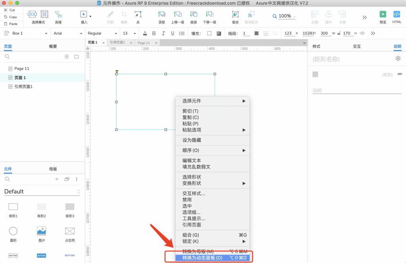Screen dimensions: 406x263
Task: Click the add folder icon in pages panel
Action: 76,57
